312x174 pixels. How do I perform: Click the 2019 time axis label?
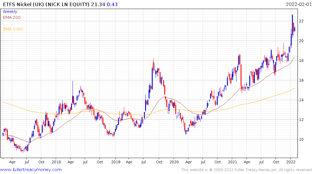click(x=116, y=162)
